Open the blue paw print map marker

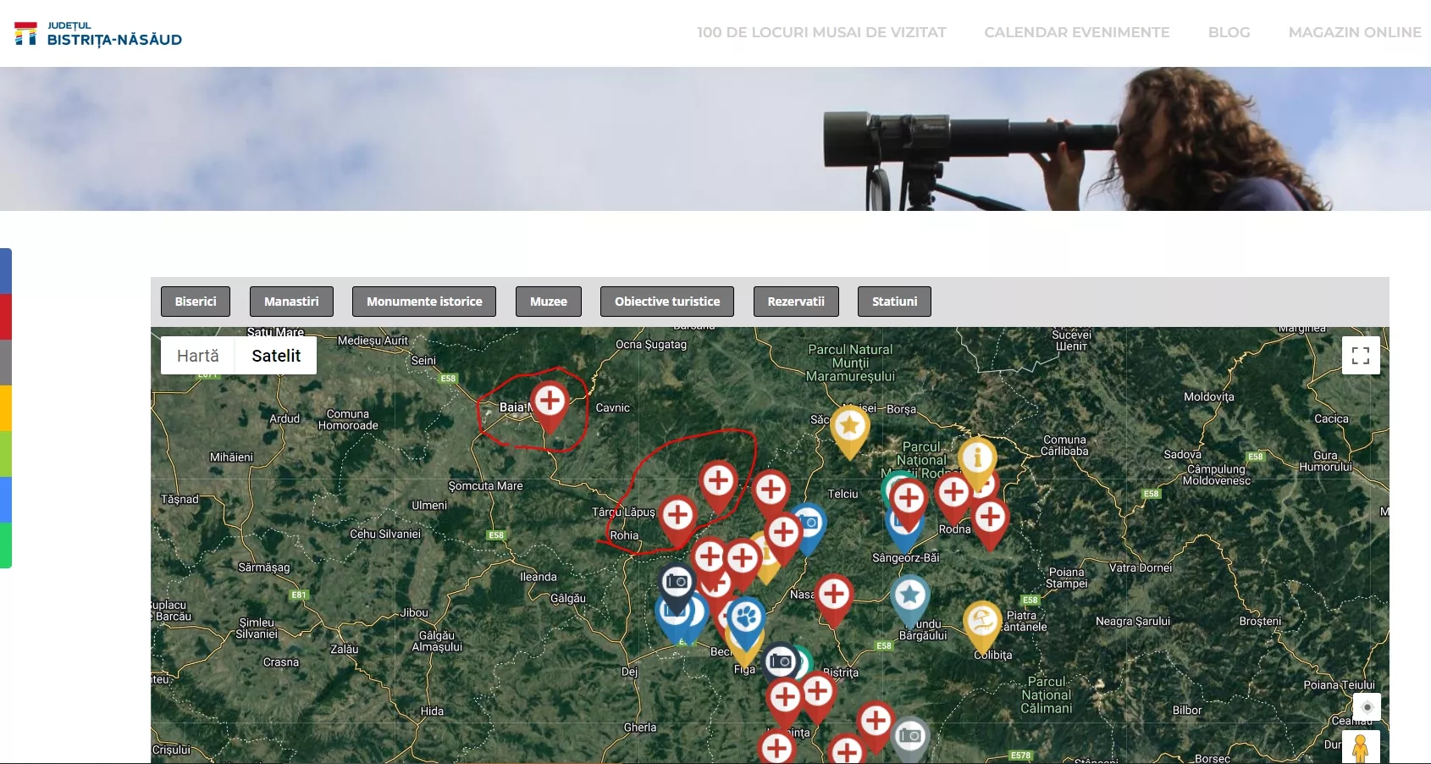[x=746, y=617]
